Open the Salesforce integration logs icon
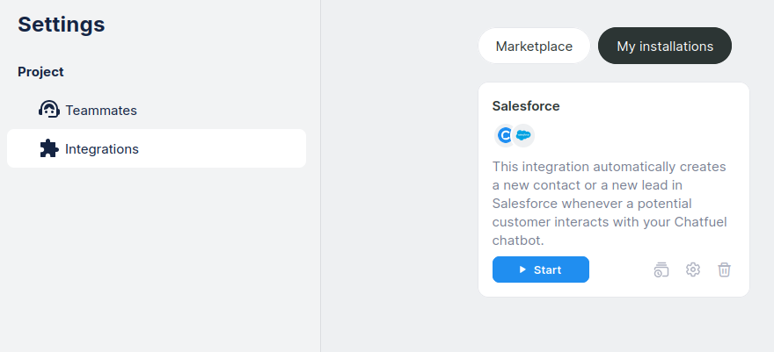 pos(661,269)
